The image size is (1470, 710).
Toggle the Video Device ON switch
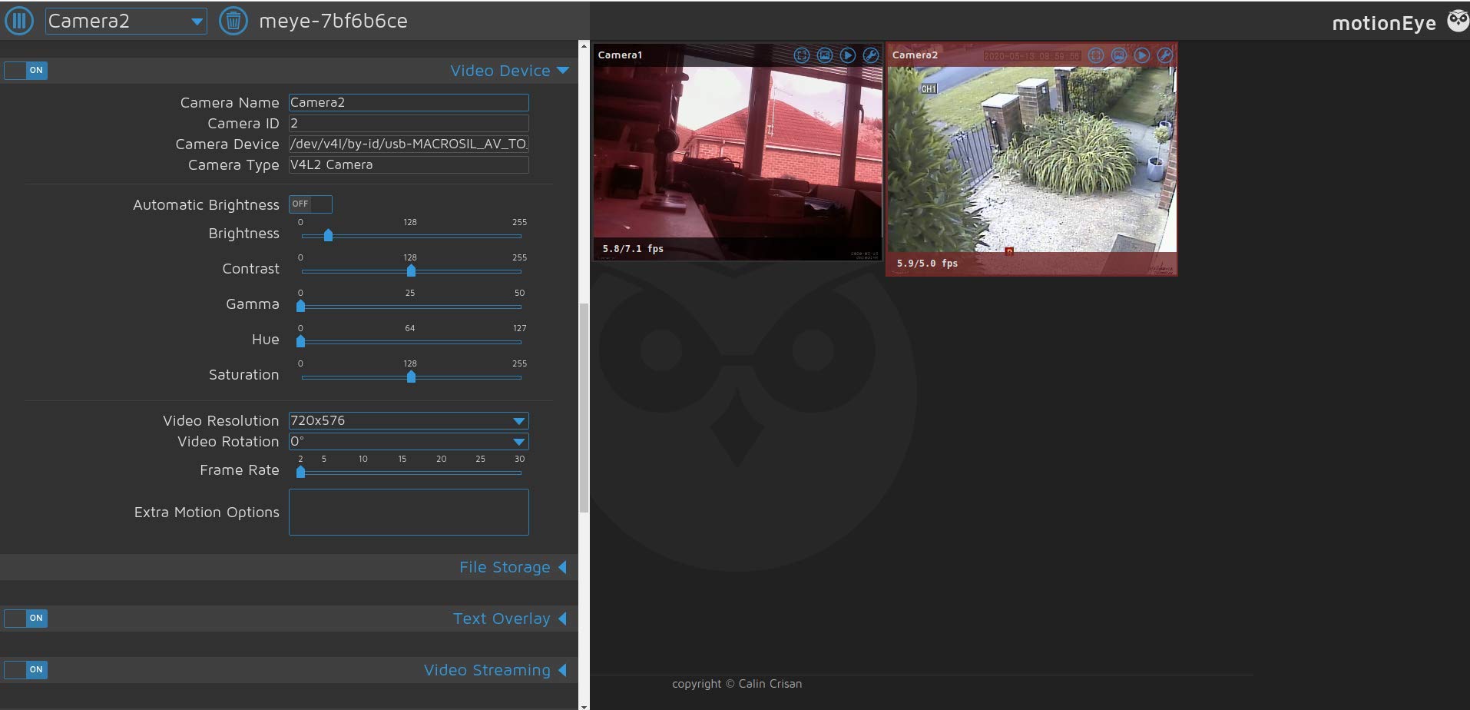click(x=26, y=70)
